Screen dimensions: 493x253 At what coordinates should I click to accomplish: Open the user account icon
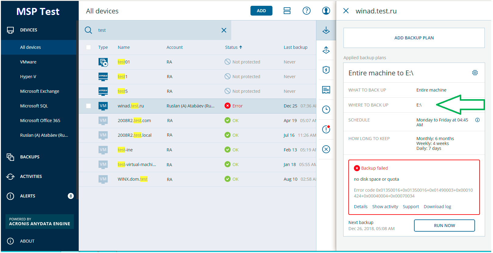coord(326,11)
